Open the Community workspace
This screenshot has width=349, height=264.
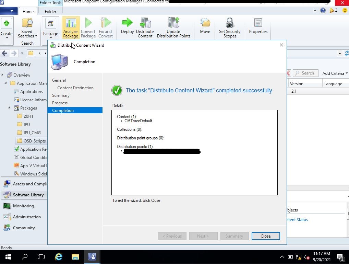click(x=23, y=228)
